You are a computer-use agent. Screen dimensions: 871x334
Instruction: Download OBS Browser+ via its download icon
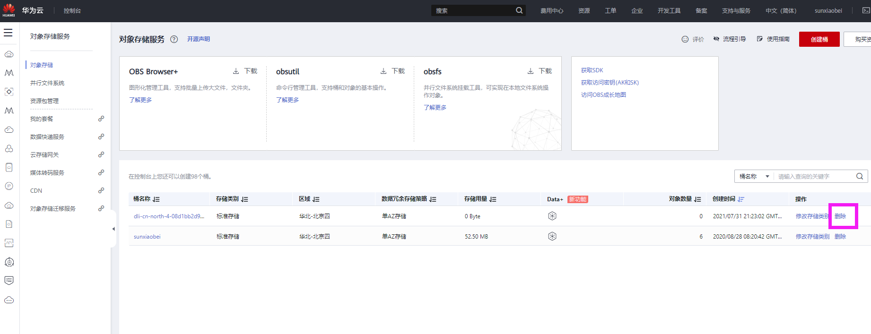236,71
